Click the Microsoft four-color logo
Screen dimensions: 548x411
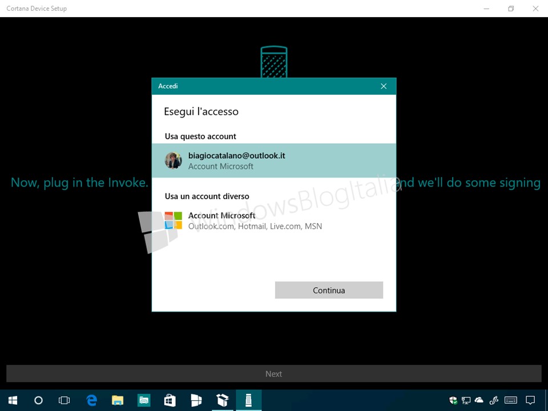click(174, 220)
